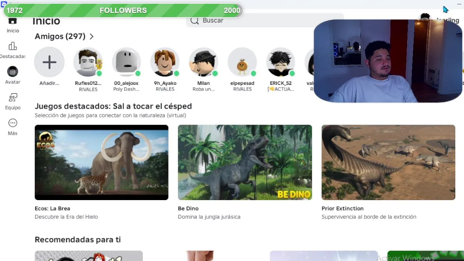Viewport: 464px width, 261px height.
Task: Click the followers goal progress bar
Action: (123, 11)
